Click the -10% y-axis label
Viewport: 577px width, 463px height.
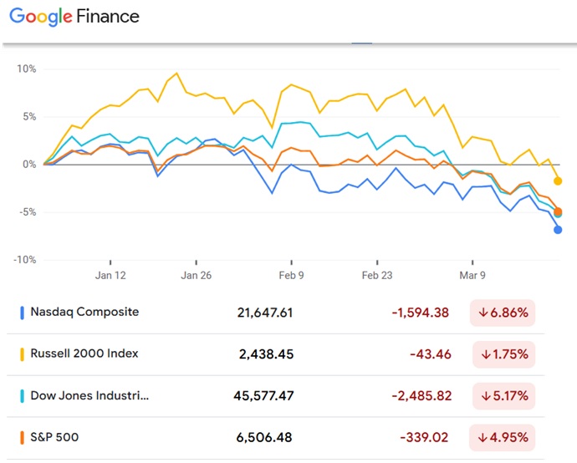[24, 260]
